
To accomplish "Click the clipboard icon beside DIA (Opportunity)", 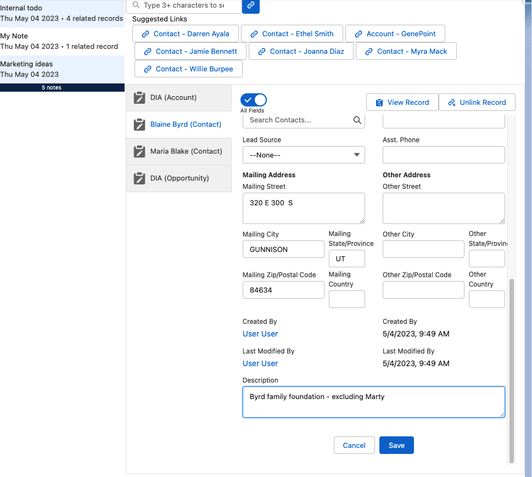I will (x=139, y=178).
